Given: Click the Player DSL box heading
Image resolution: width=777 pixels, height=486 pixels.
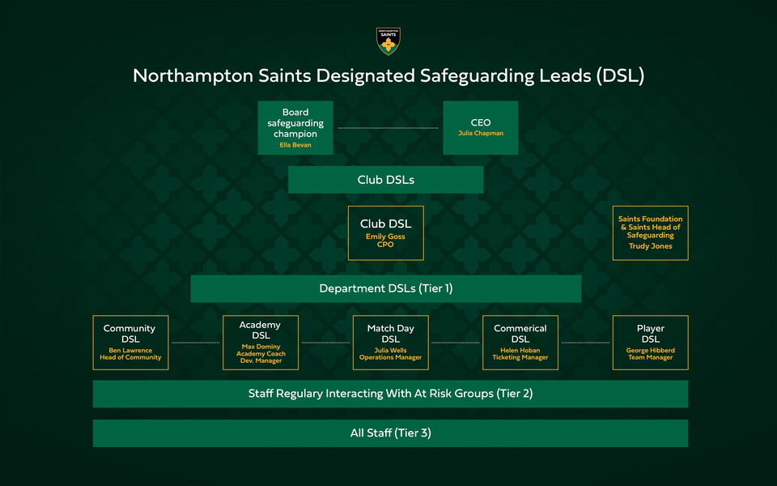Looking at the screenshot, I should (x=651, y=334).
